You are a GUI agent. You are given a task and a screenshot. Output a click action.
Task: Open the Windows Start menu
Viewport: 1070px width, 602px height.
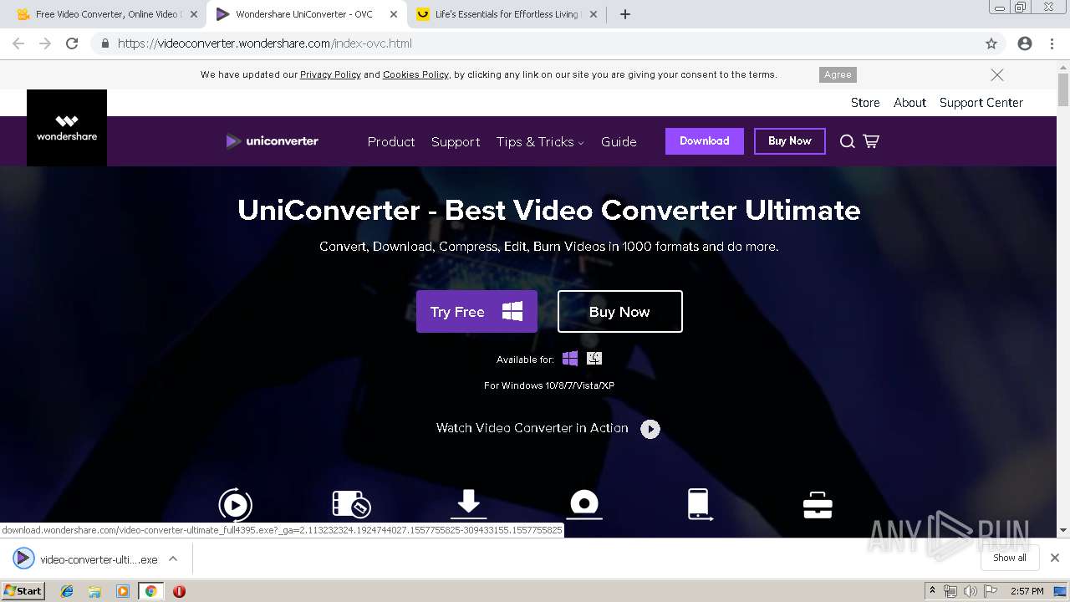(23, 591)
